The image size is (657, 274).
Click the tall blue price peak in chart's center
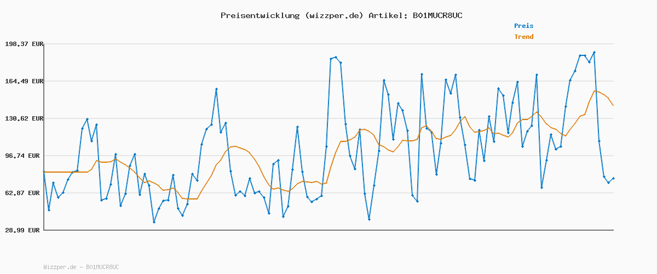(x=336, y=57)
